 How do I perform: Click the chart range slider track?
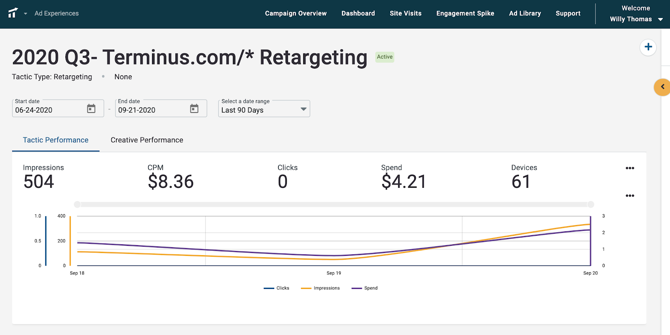click(x=334, y=205)
